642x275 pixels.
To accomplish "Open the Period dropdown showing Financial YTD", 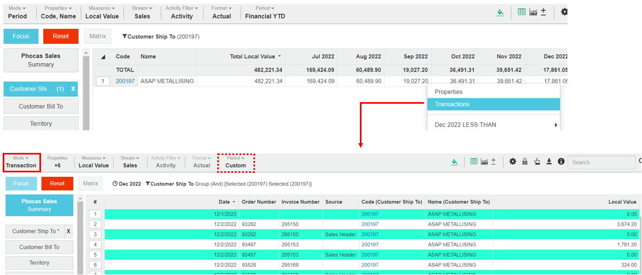I will [x=265, y=12].
